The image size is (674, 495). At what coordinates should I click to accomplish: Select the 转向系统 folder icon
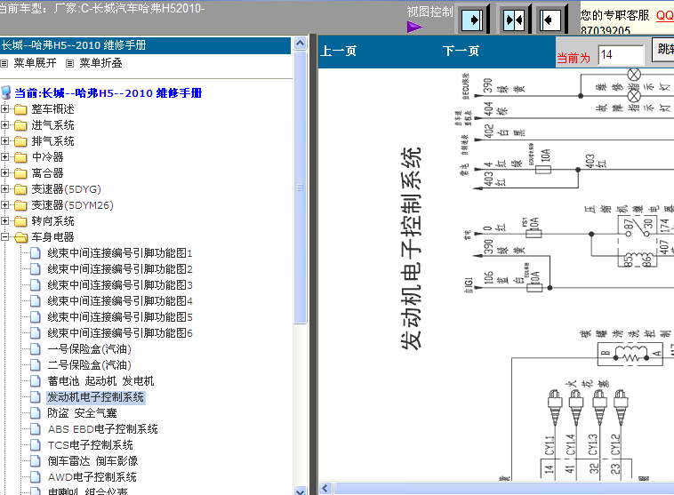click(20, 221)
